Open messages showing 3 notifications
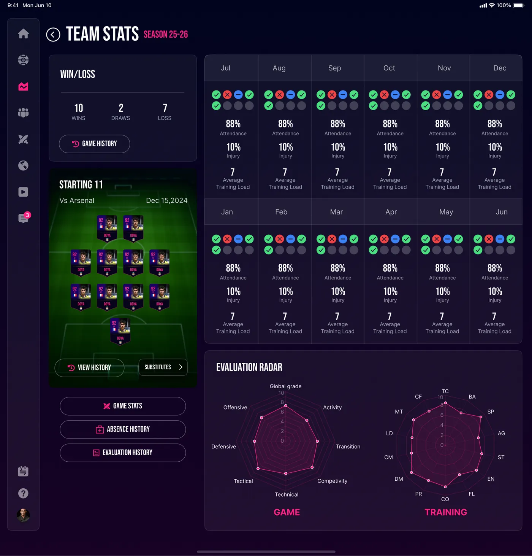Viewport: 532px width, 556px height. [x=23, y=218]
